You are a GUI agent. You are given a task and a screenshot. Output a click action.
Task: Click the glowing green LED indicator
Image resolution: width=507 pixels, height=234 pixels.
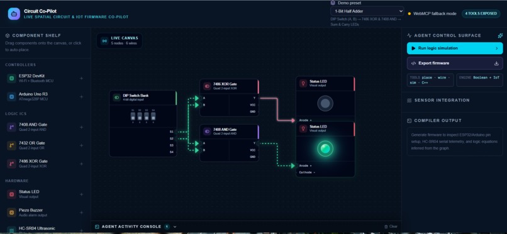tap(325, 148)
